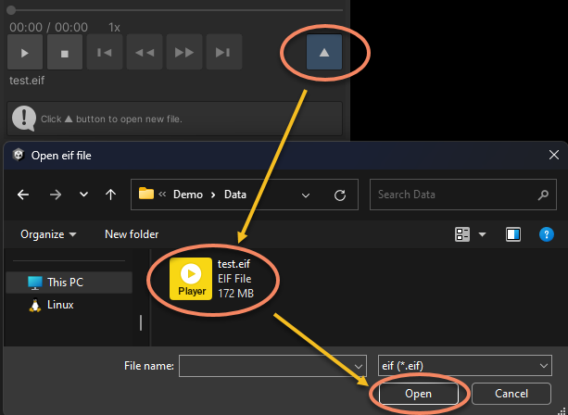Click New folder in the toolbar
The height and width of the screenshot is (415, 568).
pos(132,234)
